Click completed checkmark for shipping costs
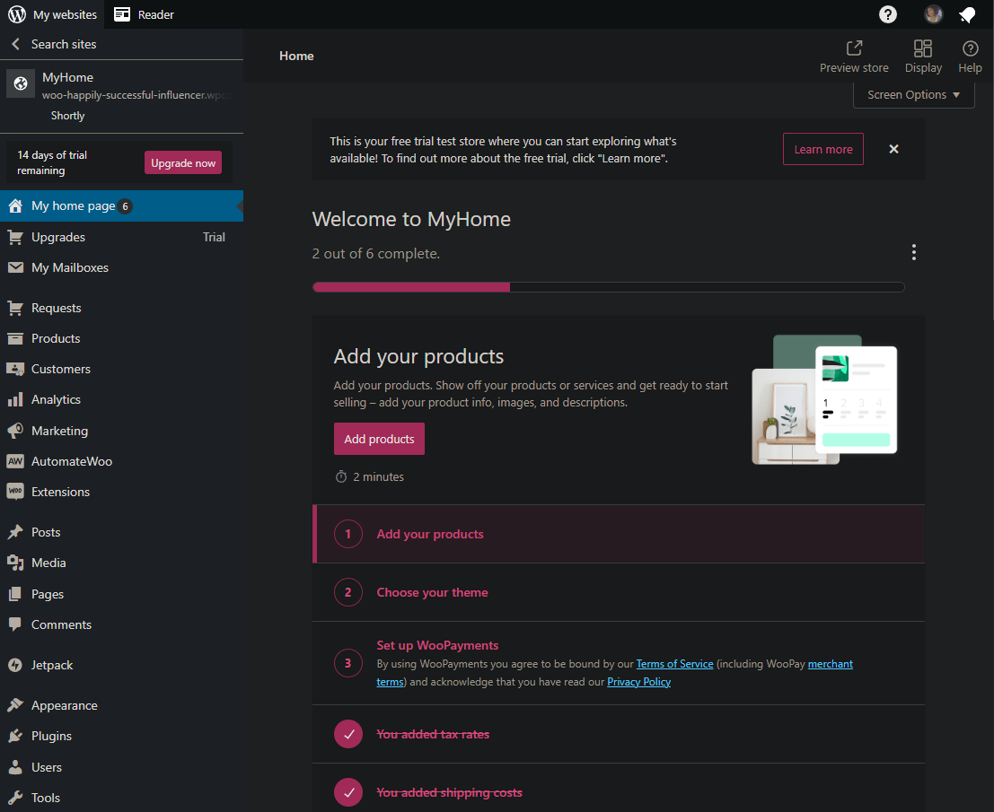 pos(348,792)
